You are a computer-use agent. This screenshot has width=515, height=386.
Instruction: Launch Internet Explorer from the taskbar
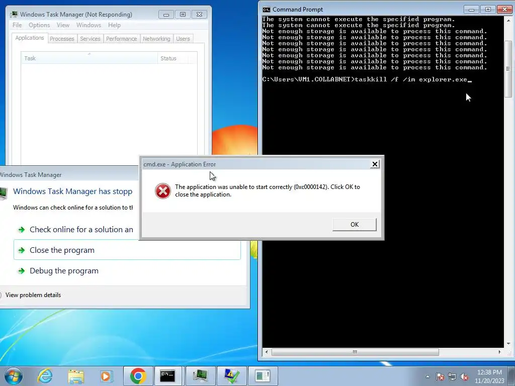(x=45, y=376)
